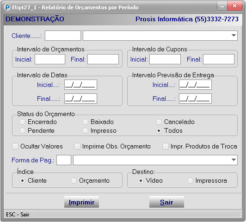246x222 pixels.
Task: Expand the Forma de Pag. dropdown
Action: point(234,160)
